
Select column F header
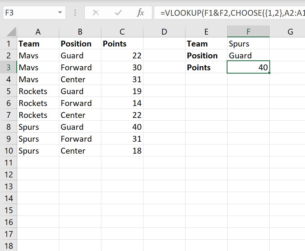pyautogui.click(x=248, y=32)
